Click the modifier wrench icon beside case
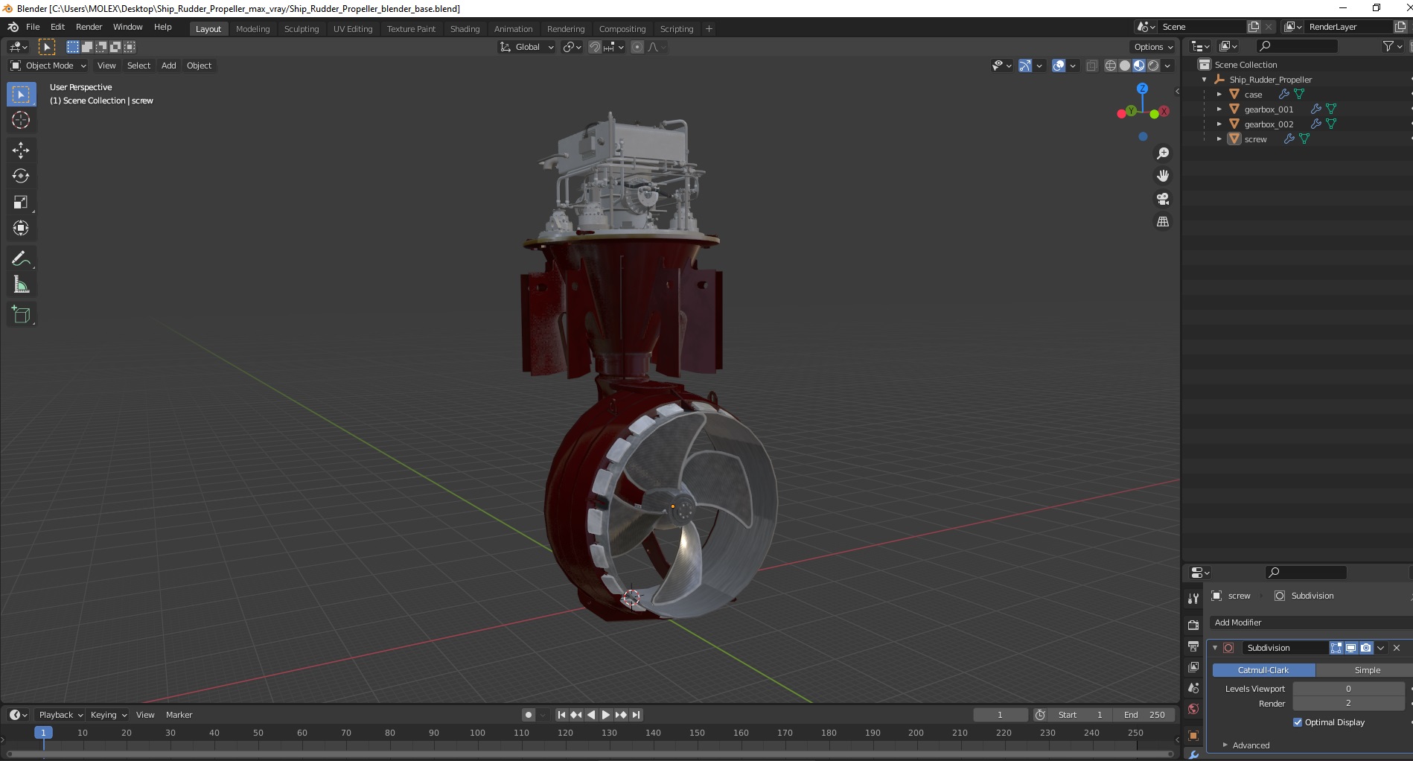 tap(1283, 95)
